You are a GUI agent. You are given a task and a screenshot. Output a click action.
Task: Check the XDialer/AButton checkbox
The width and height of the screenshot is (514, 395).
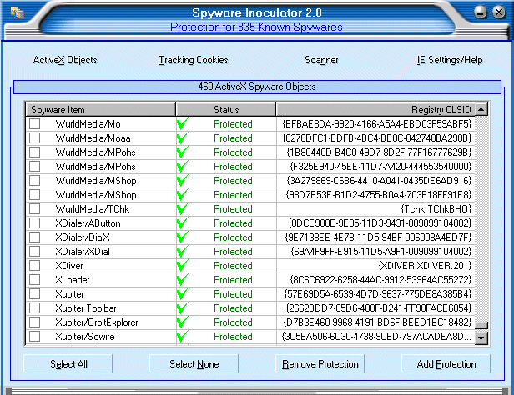[x=35, y=223]
